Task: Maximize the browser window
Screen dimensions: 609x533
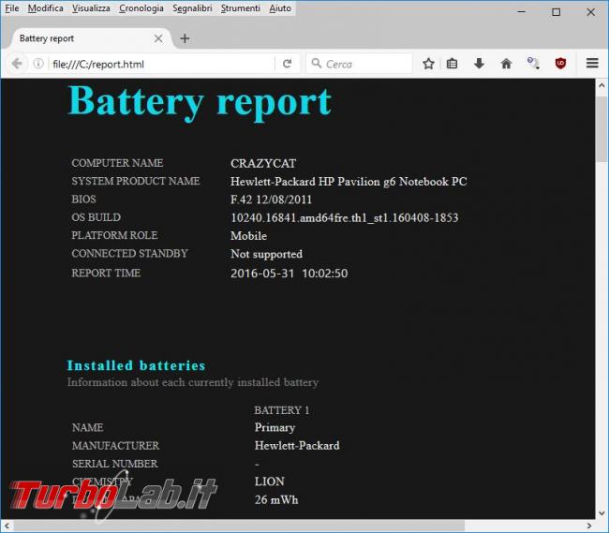Action: pyautogui.click(x=556, y=12)
